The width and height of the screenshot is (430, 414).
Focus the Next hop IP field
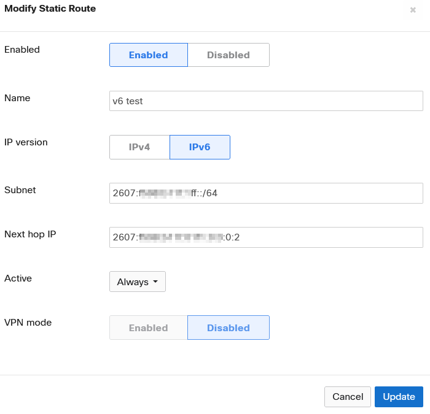[x=266, y=237]
